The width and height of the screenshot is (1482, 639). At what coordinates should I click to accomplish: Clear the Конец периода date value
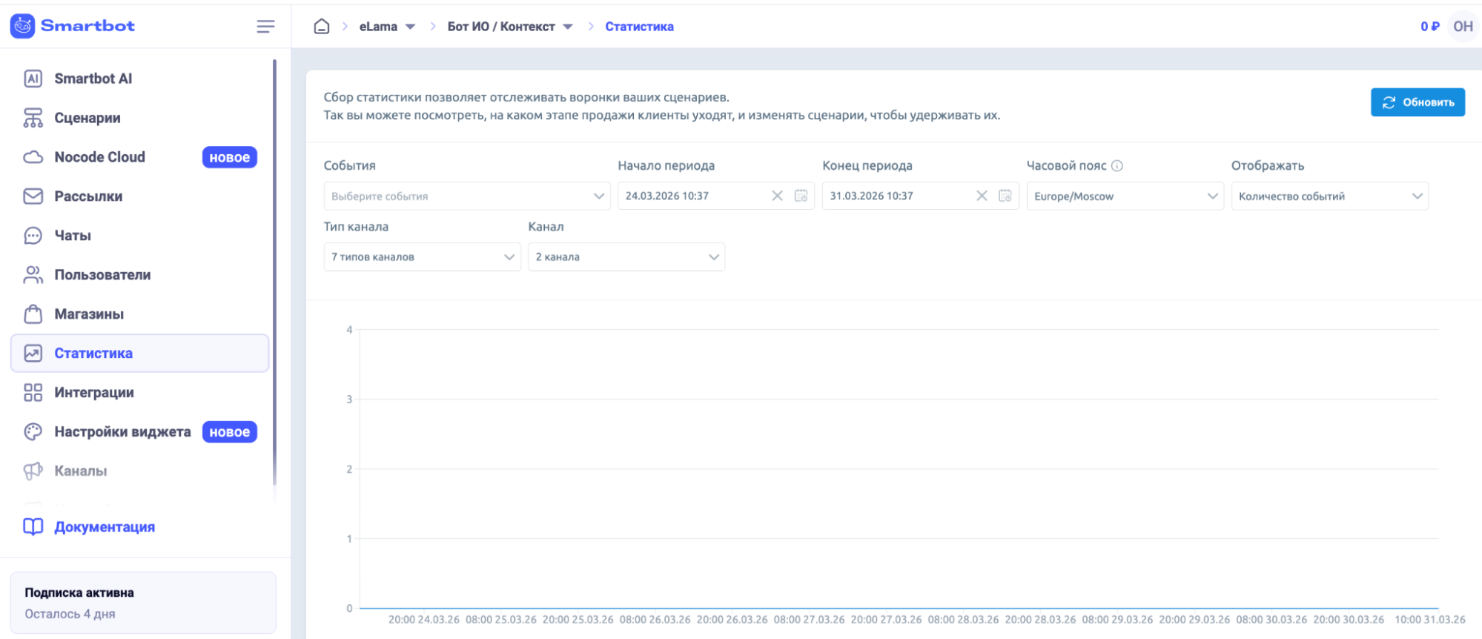click(982, 196)
